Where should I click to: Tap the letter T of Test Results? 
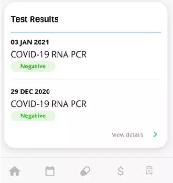tap(14, 19)
